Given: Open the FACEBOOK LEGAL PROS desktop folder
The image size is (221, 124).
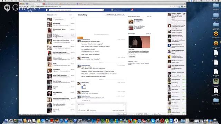Looking at the screenshot, I should pos(216,26).
